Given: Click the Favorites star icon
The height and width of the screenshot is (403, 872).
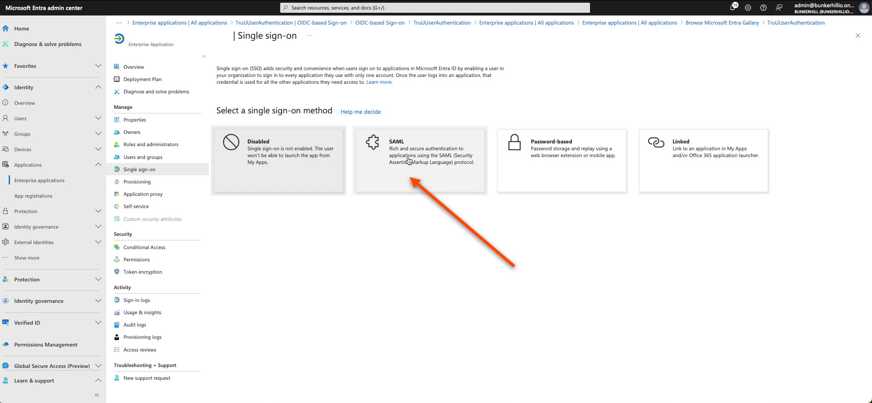Looking at the screenshot, I should (x=5, y=66).
